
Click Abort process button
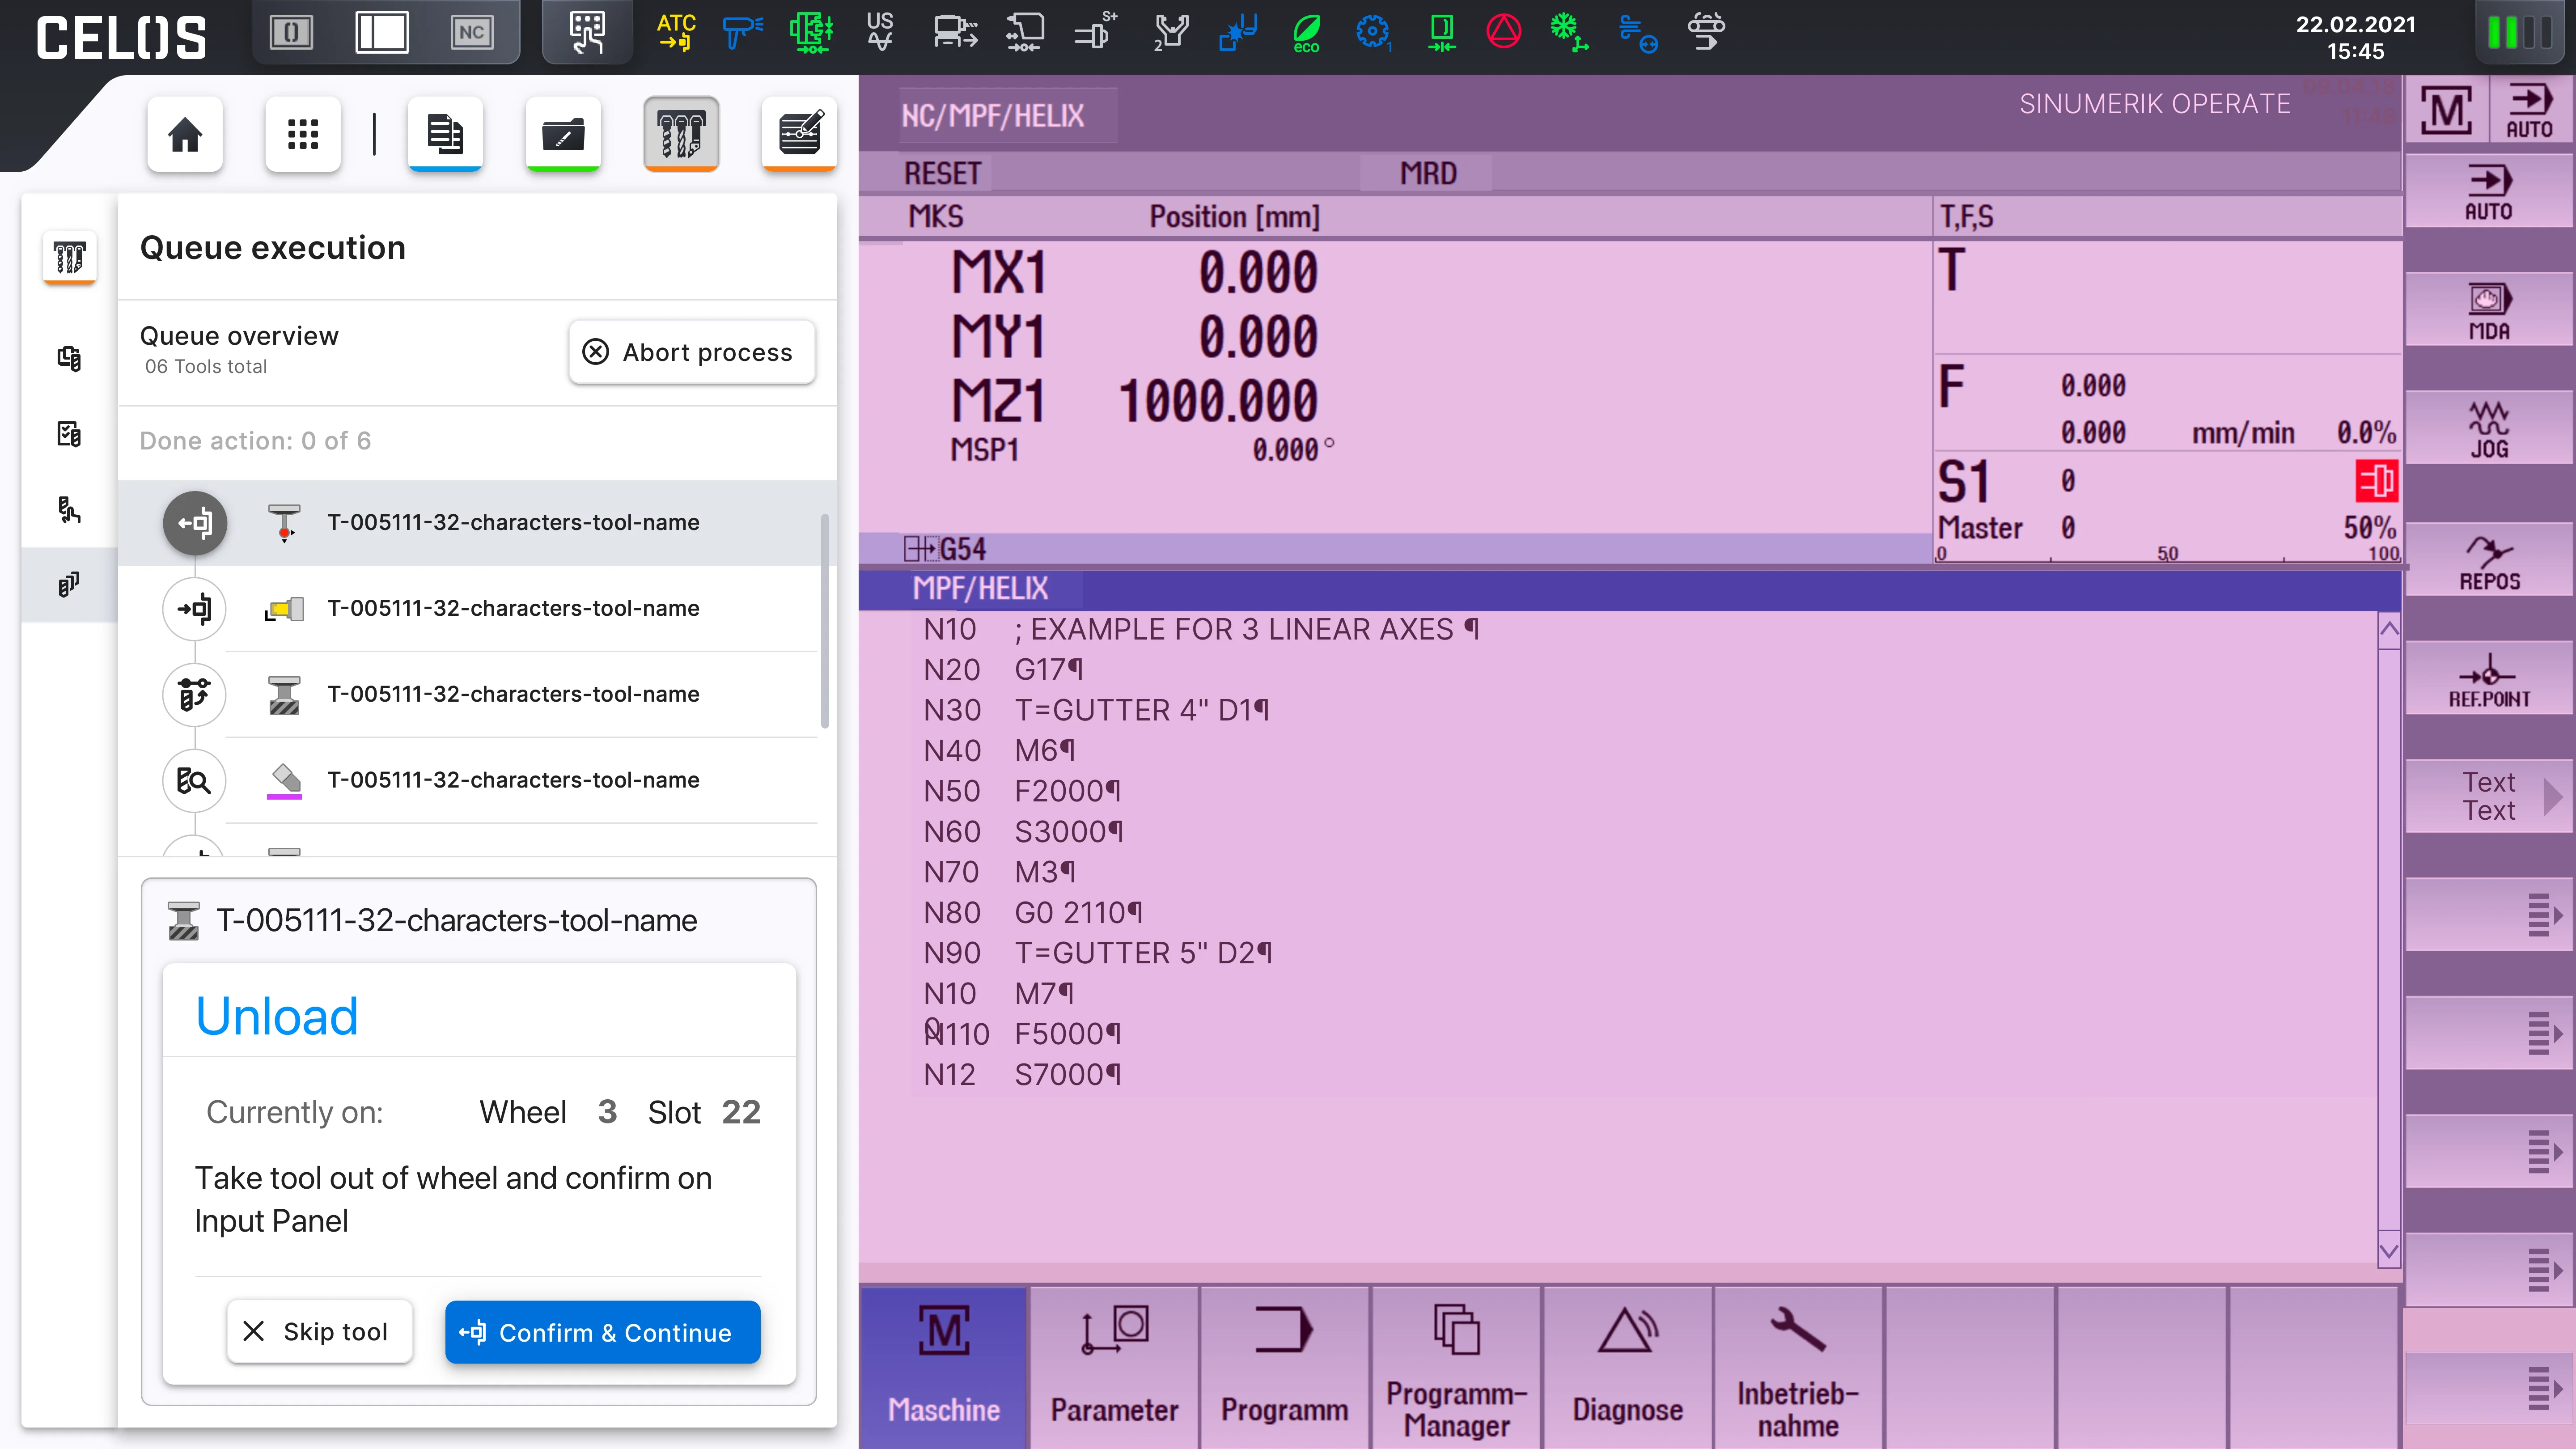pyautogui.click(x=692, y=352)
